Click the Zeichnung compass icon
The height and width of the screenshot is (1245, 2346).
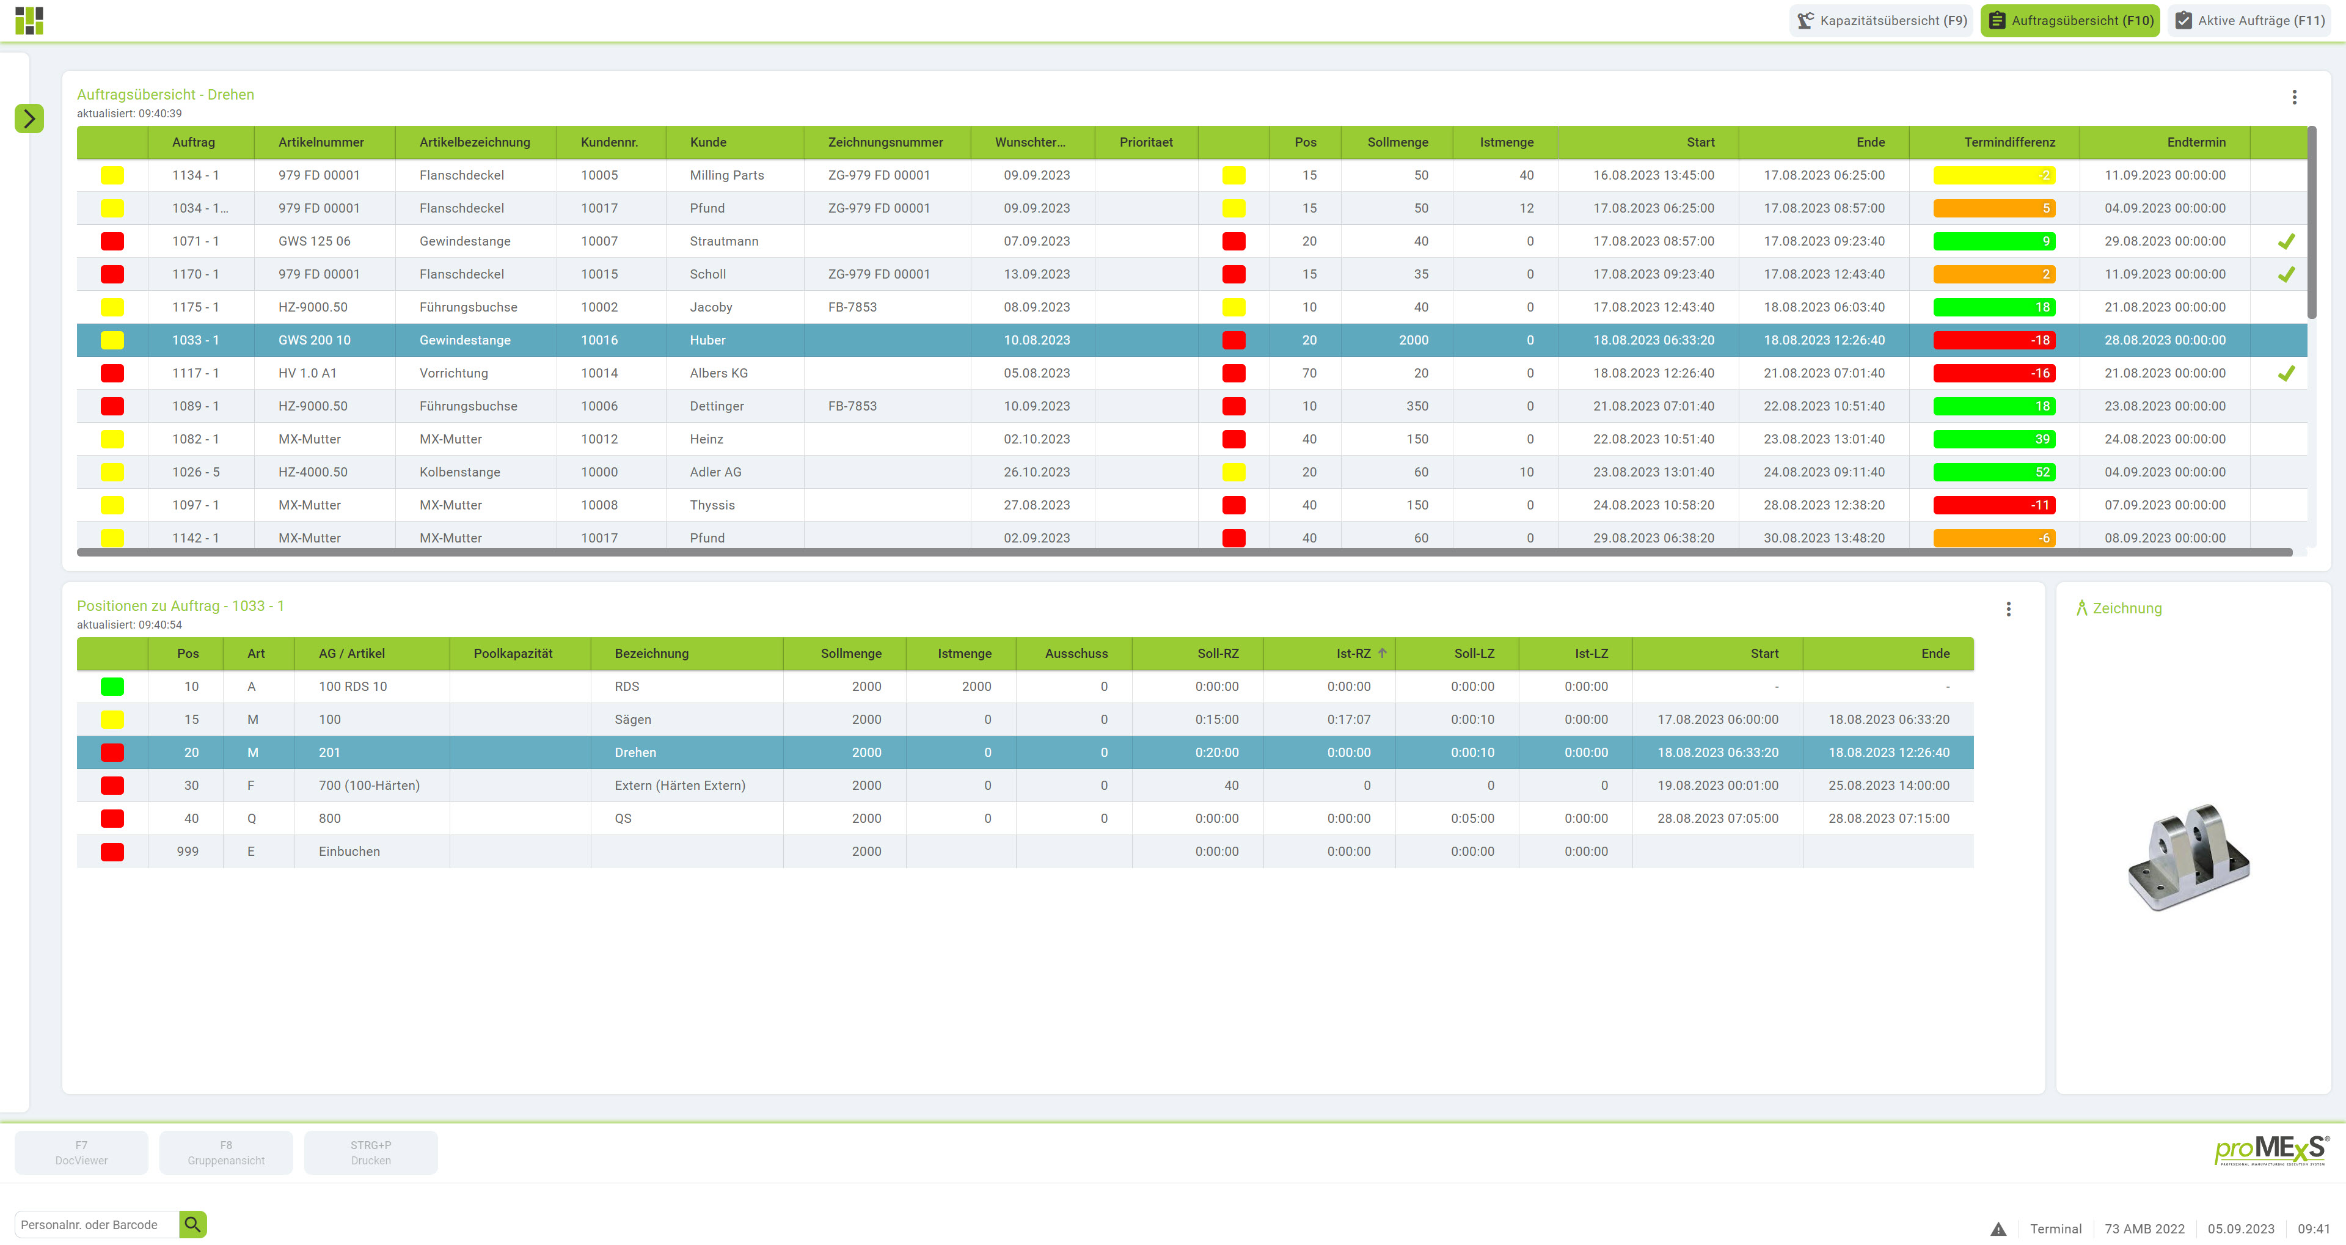pos(2082,608)
